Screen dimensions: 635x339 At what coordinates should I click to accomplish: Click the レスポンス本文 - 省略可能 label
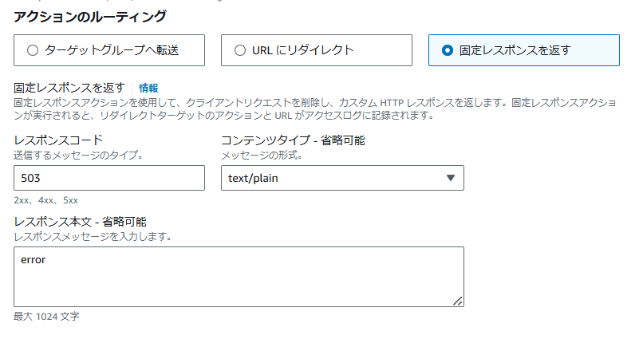pos(81,222)
